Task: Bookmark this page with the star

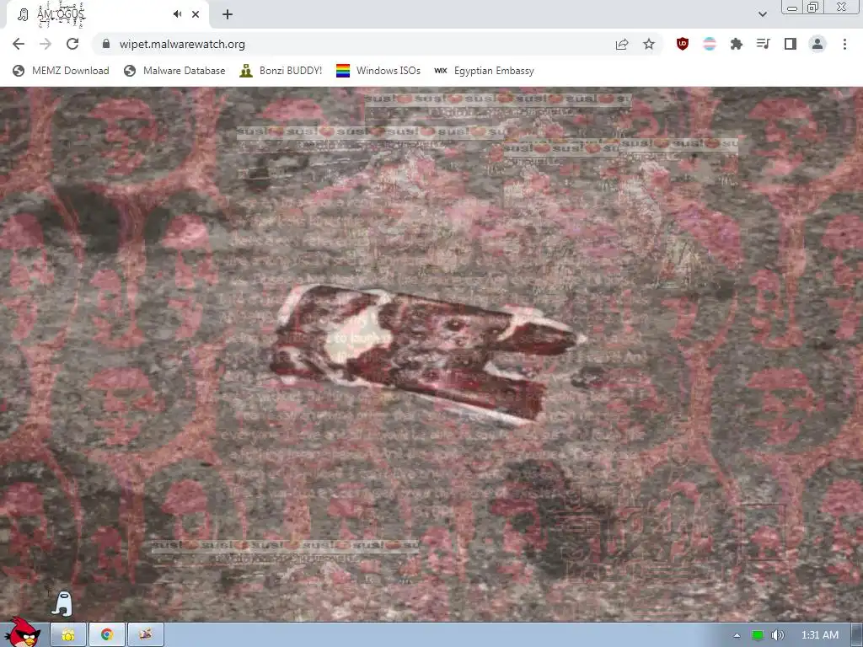Action: [649, 44]
